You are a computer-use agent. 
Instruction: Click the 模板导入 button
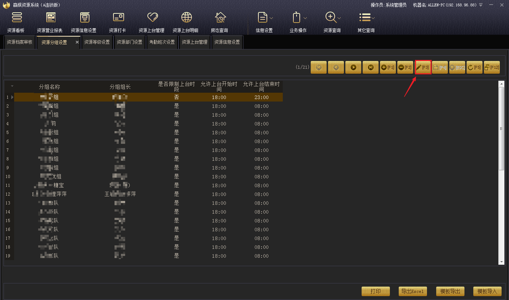click(x=487, y=291)
